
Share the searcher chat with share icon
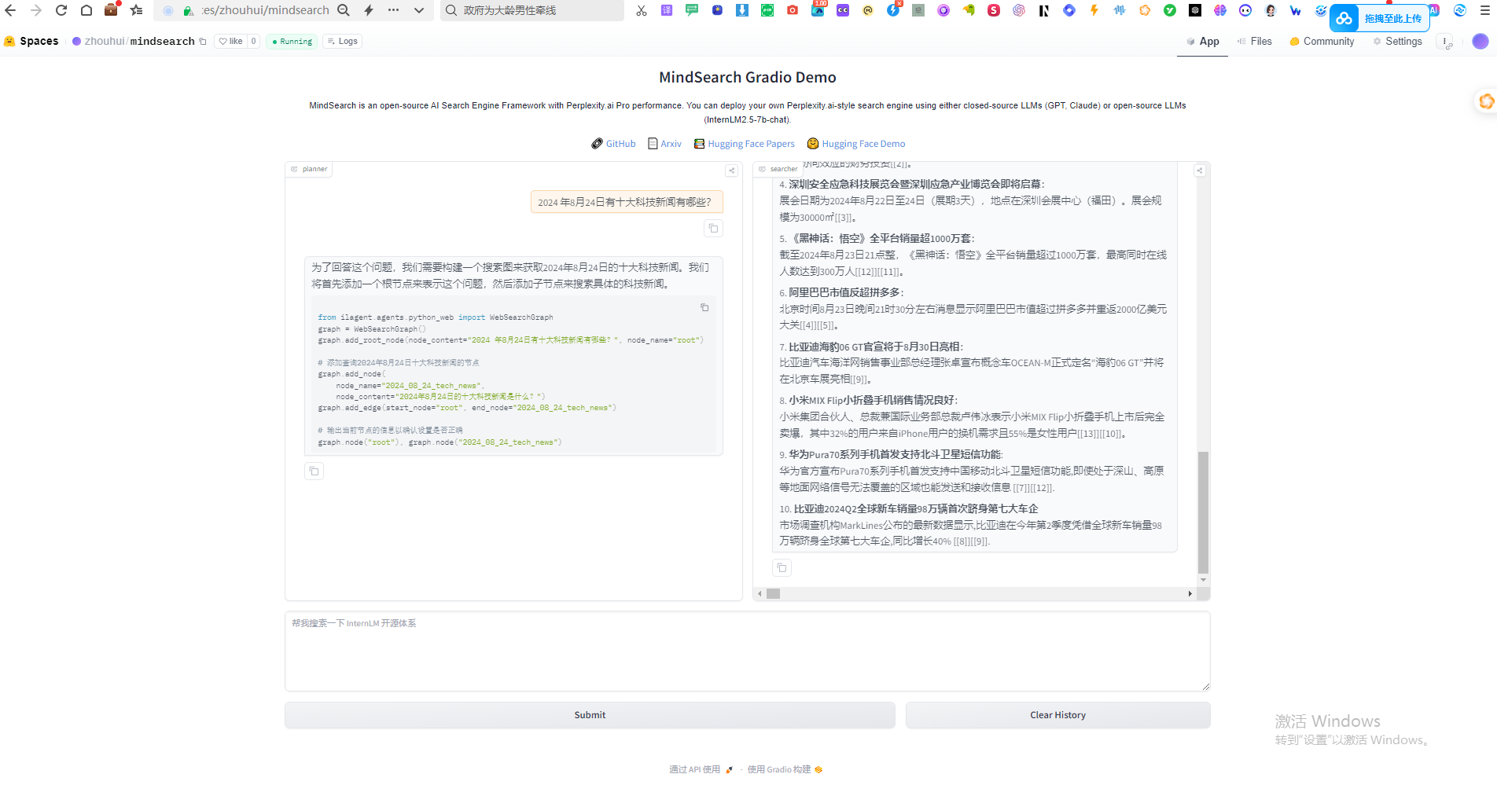(x=1199, y=170)
